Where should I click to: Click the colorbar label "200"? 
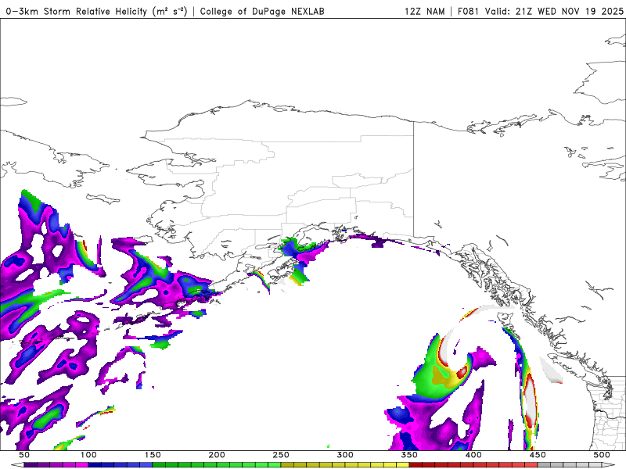(x=217, y=455)
